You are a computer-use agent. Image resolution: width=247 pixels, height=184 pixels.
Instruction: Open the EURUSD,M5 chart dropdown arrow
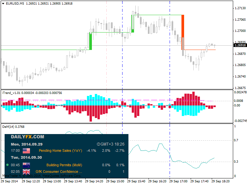pyautogui.click(x=3, y=4)
